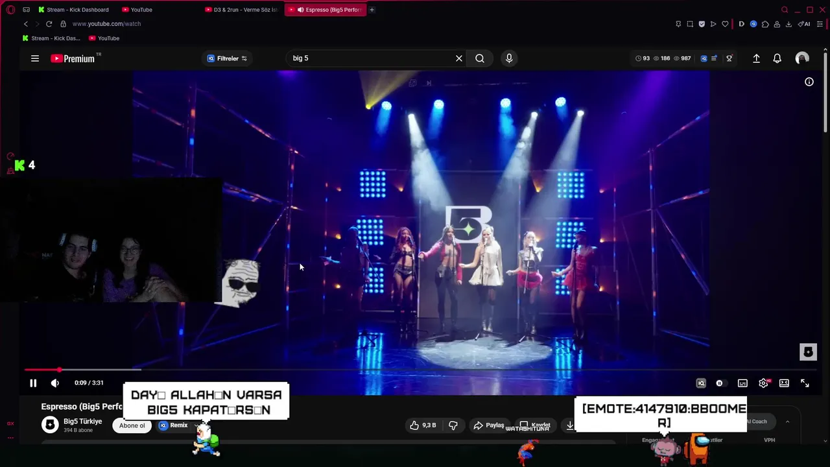Open the Opera GX Corner controller icon

click(26, 10)
